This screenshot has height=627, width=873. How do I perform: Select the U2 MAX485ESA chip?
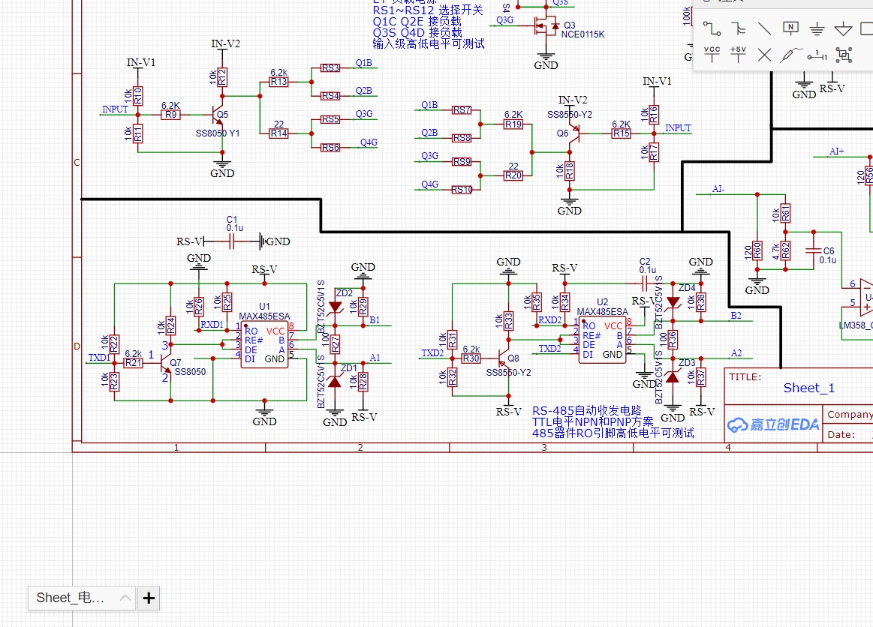603,340
